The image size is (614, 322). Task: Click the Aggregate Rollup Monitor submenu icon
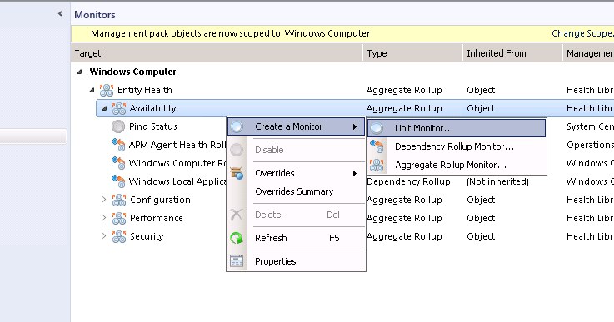pyautogui.click(x=377, y=165)
